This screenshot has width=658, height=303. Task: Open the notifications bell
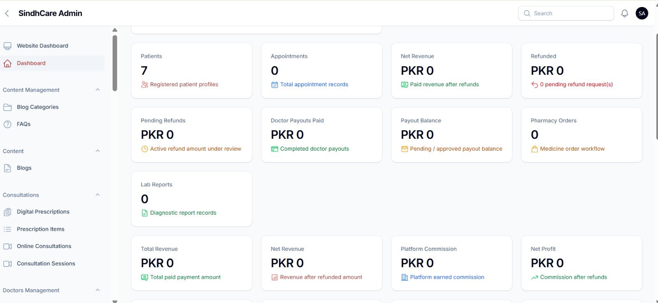click(625, 14)
